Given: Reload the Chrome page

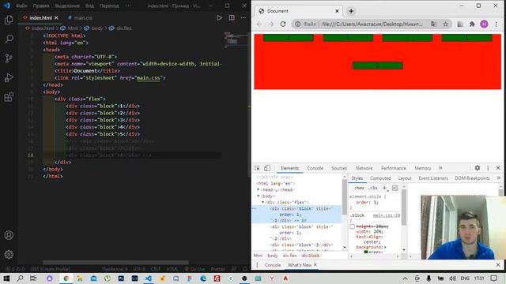Looking at the screenshot, I should coord(283,24).
